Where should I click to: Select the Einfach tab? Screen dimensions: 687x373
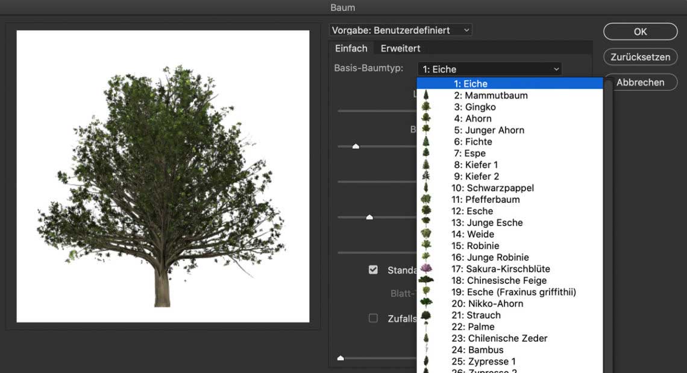pos(351,48)
